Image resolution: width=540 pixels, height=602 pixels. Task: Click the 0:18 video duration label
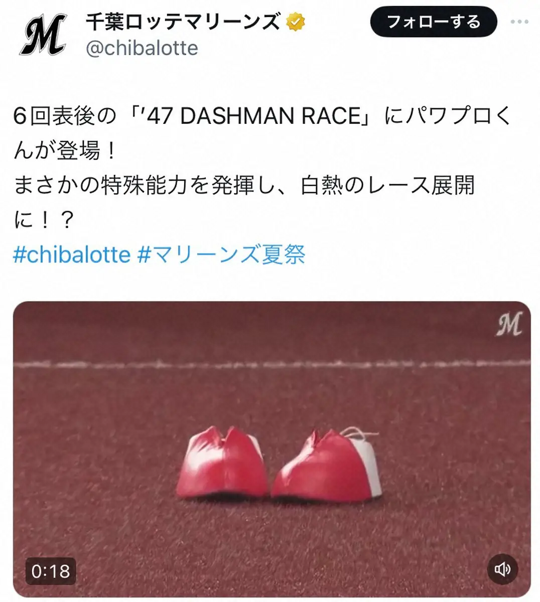point(51,571)
